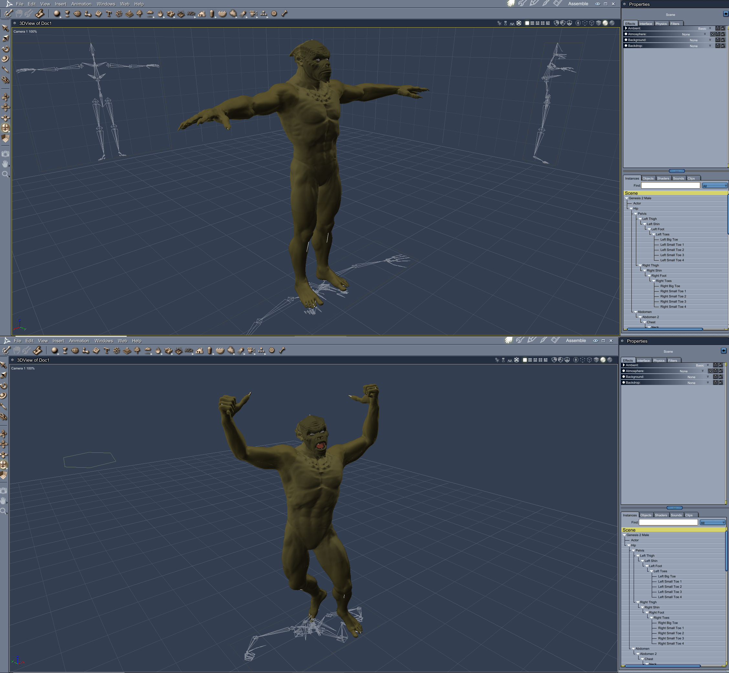Select Right Big Toe in the upper scene tree
Screen dimensions: 729x673
coord(670,286)
